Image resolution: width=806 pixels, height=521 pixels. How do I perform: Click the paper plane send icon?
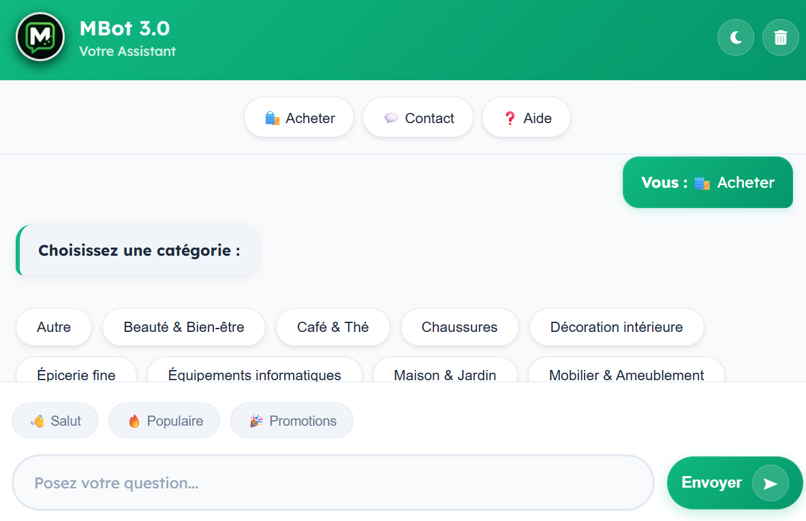pos(770,483)
